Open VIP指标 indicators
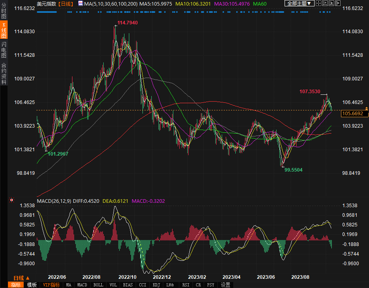Image resolution: width=369 pixels, height=288 pixels. (51, 285)
